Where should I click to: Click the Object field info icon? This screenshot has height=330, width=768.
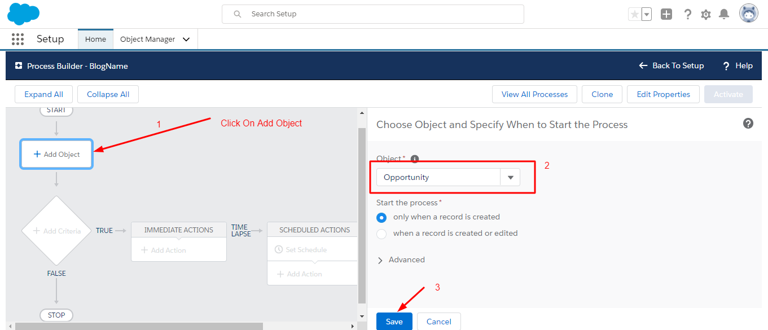point(415,159)
